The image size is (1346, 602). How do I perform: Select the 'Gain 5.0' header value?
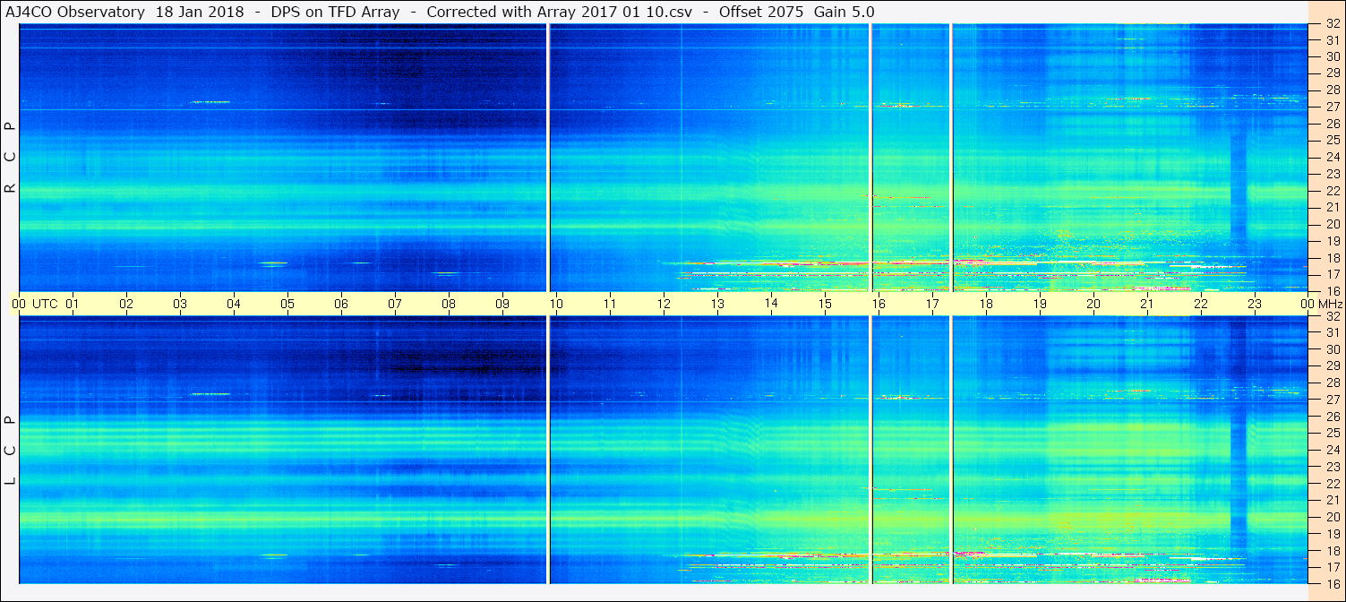(x=844, y=12)
